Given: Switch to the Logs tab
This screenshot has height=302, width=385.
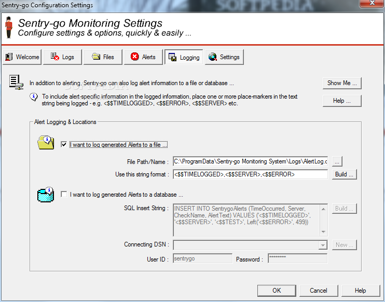Looking at the screenshot, I should (62, 57).
